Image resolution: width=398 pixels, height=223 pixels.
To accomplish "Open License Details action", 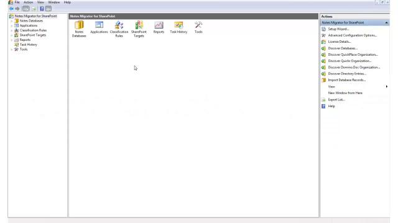I will point(340,42).
